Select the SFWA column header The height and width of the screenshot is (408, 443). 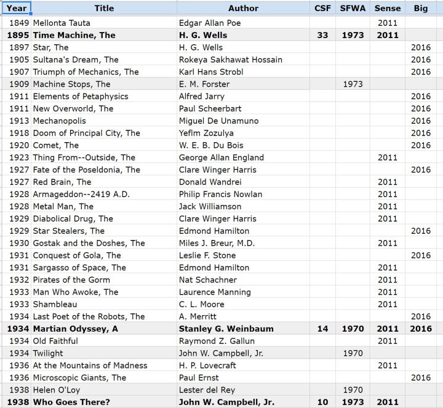[x=353, y=9]
